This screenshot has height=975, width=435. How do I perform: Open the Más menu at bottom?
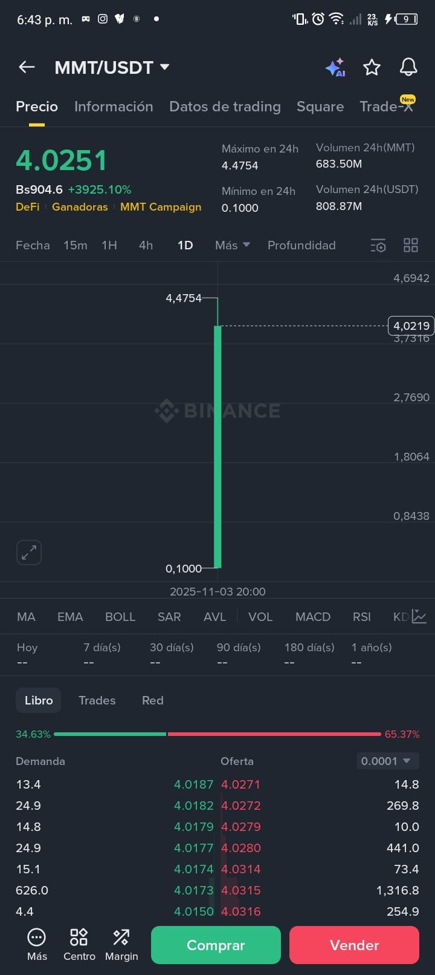[x=37, y=945]
